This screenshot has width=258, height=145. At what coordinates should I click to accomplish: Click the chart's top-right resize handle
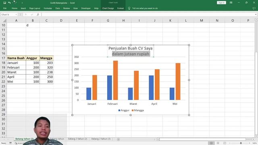click(x=189, y=45)
